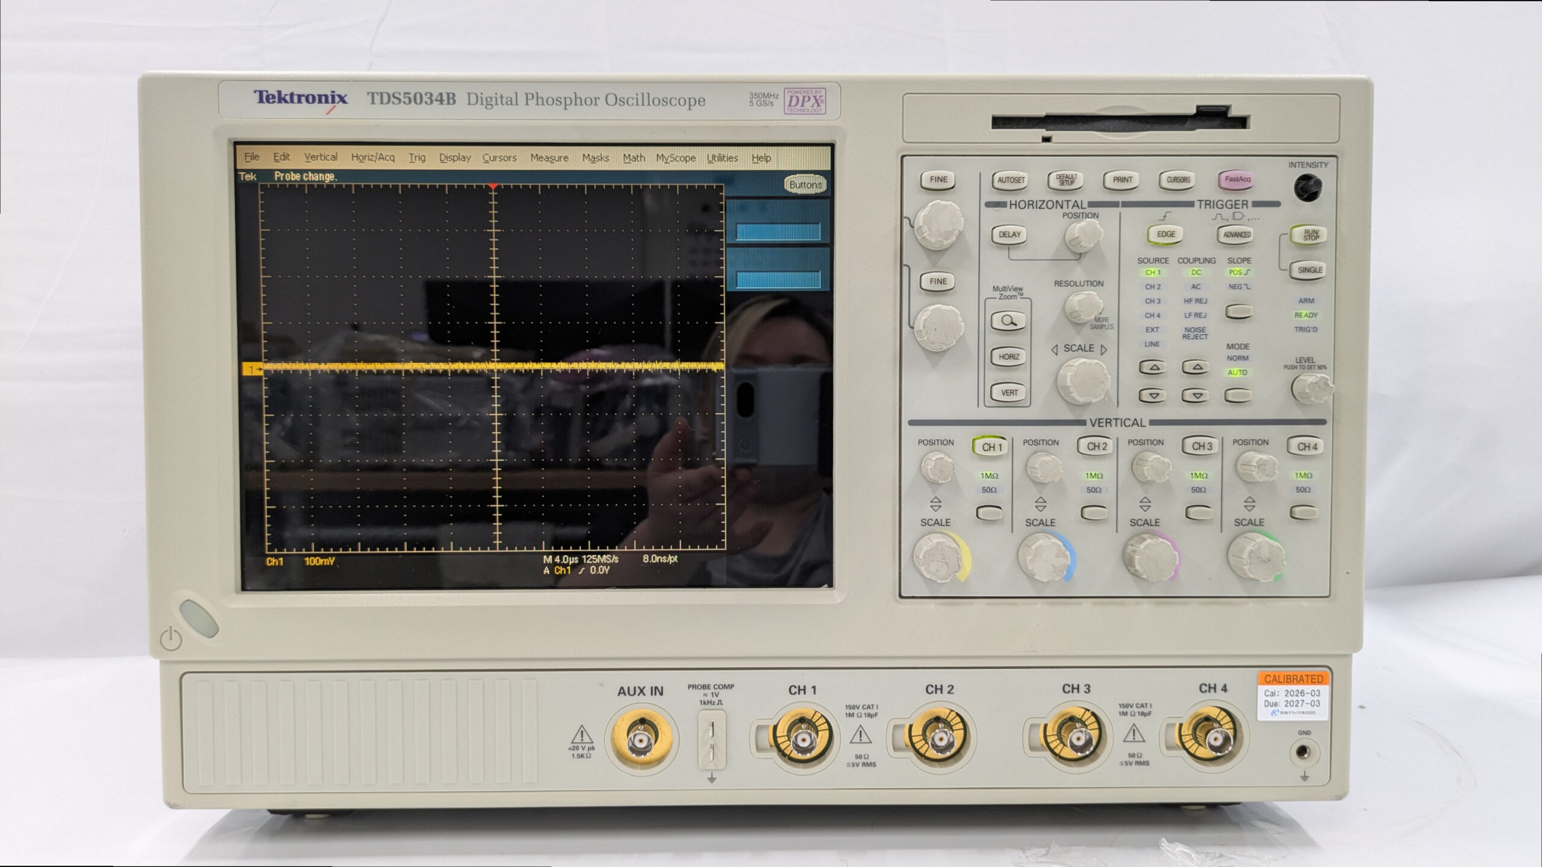
Task: Open the Math menu
Action: pyautogui.click(x=634, y=158)
